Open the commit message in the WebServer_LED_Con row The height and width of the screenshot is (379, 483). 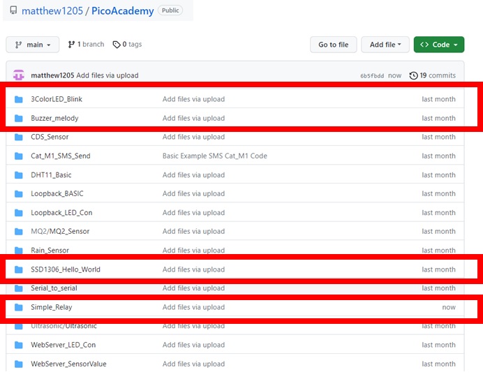[x=193, y=345]
